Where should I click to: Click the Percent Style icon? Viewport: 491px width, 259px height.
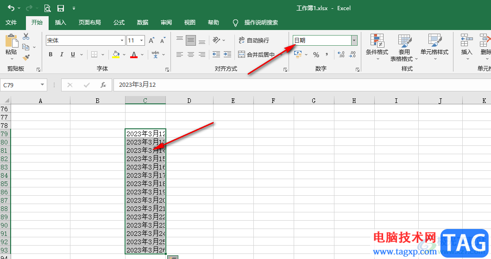[316, 55]
